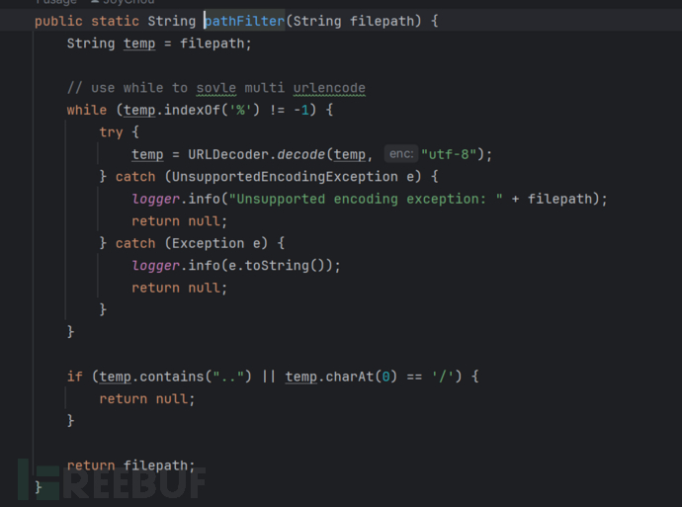This screenshot has width=682, height=507.
Task: Click logger in the e.toString() line
Action: tap(155, 265)
